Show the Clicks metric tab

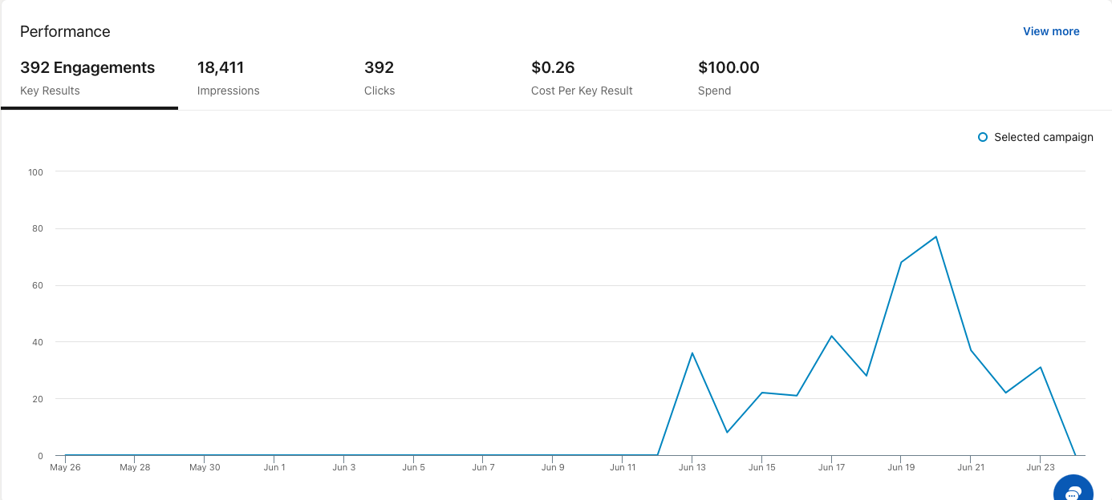(379, 78)
